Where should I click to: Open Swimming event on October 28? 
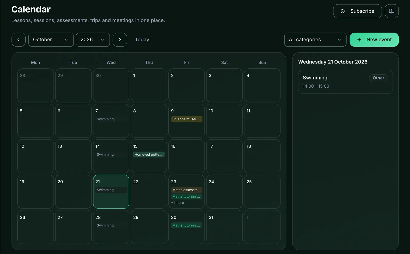(x=111, y=225)
